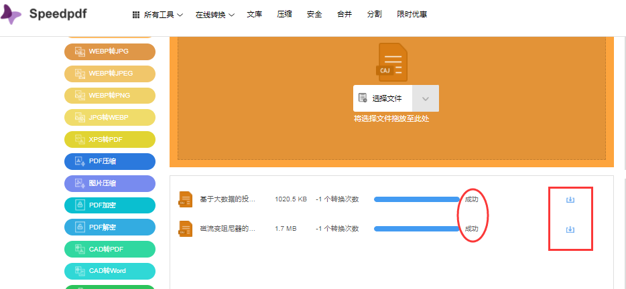
Task: Click the WEBP转PNG image icon
Action: tap(80, 96)
